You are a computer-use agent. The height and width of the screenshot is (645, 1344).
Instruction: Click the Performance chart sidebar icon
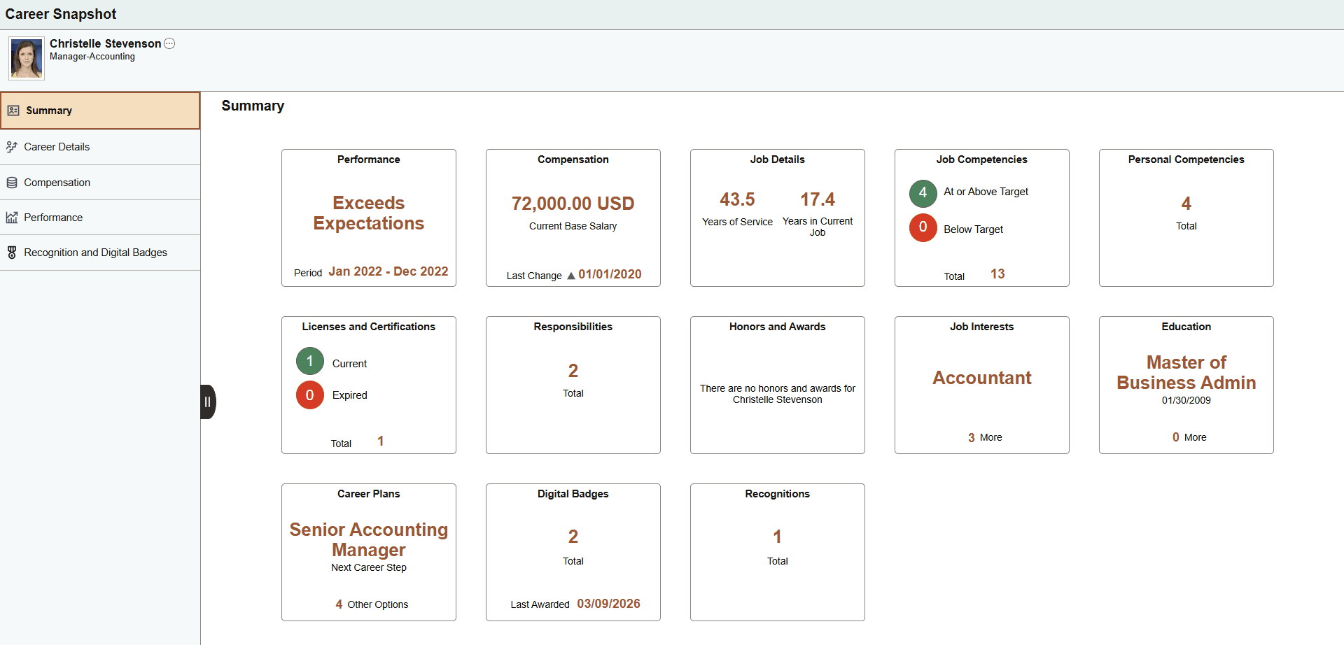12,218
